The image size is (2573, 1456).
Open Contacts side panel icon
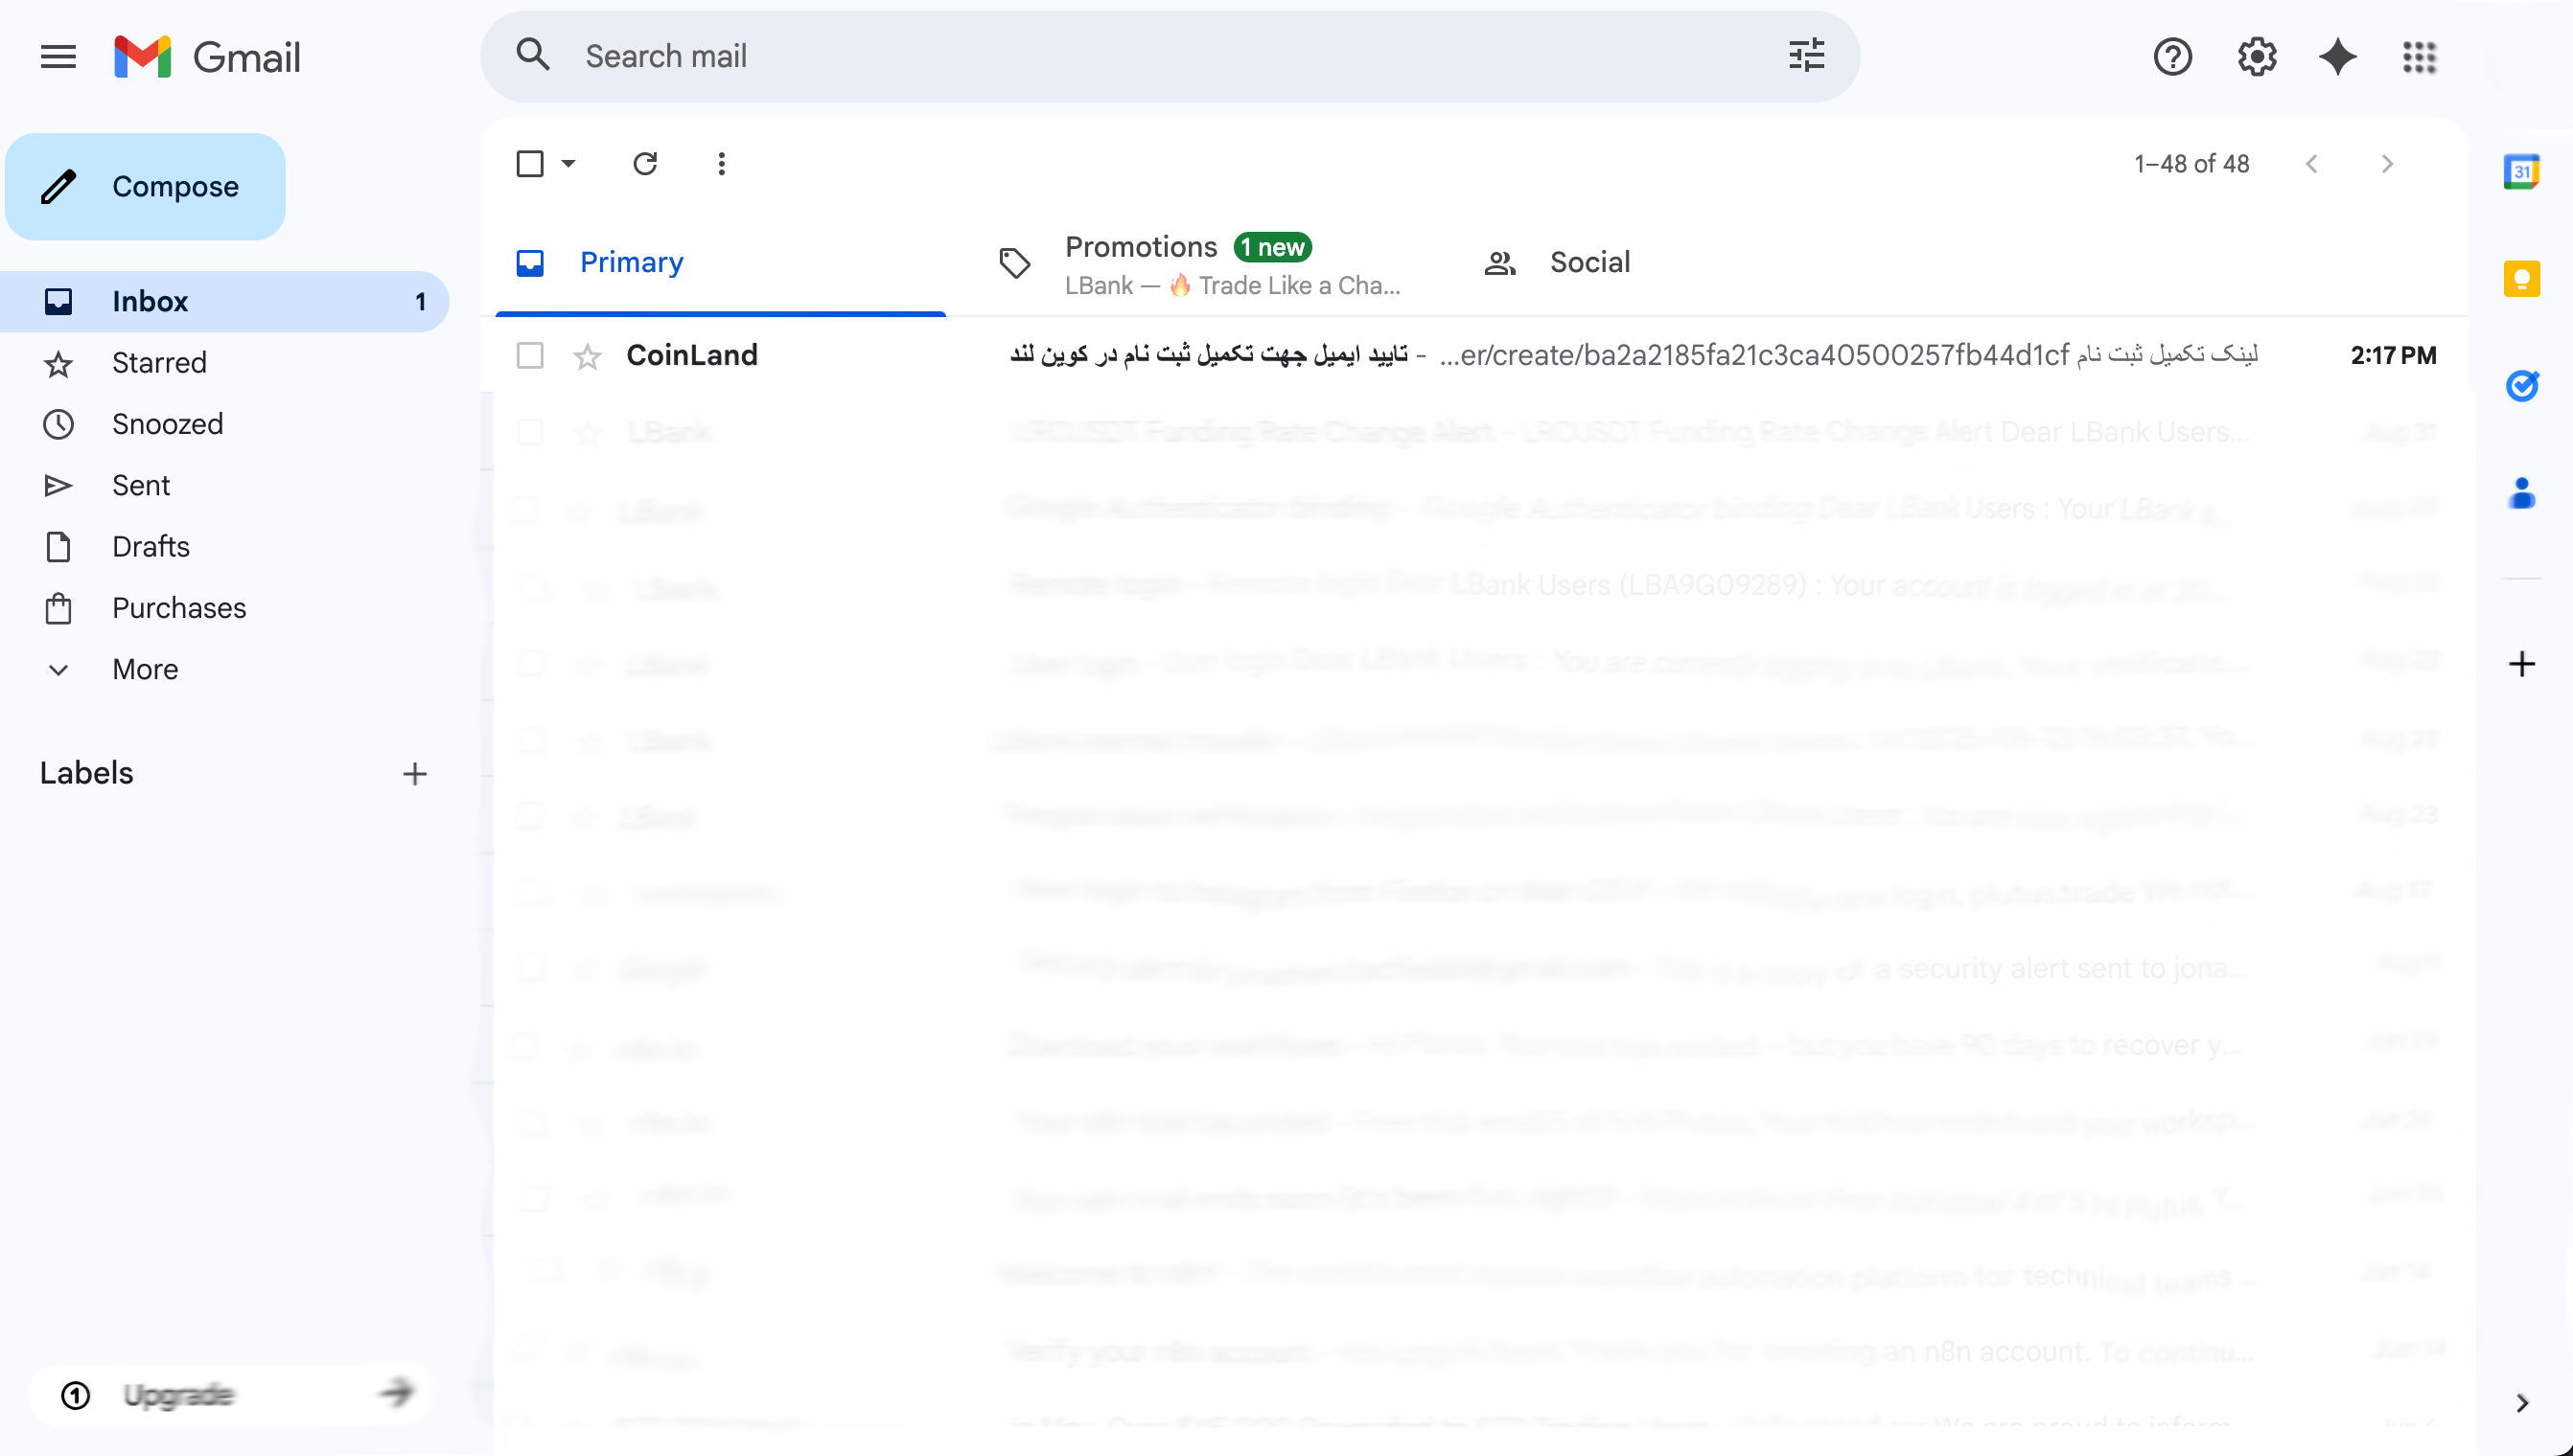(2521, 493)
